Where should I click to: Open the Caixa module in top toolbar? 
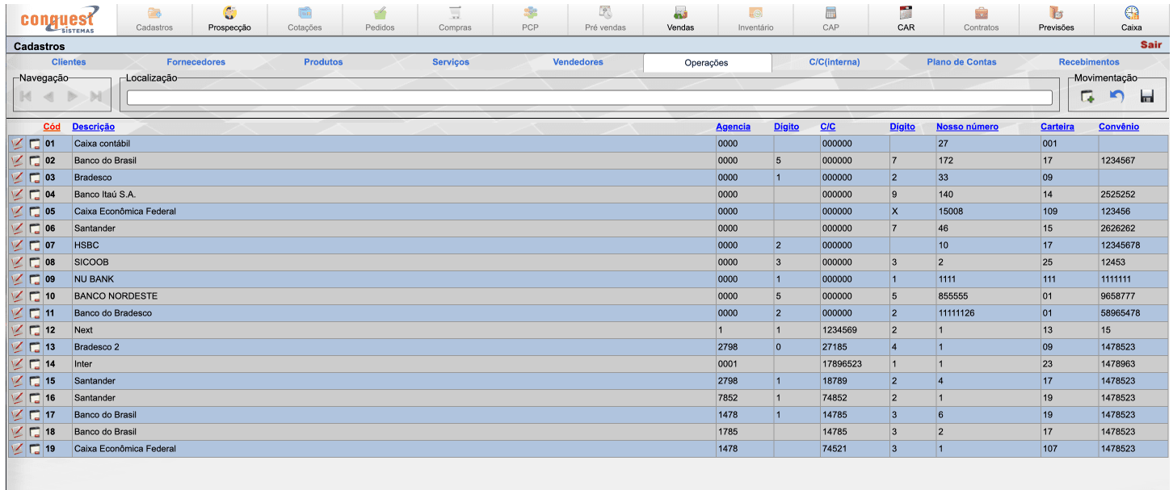click(1131, 19)
